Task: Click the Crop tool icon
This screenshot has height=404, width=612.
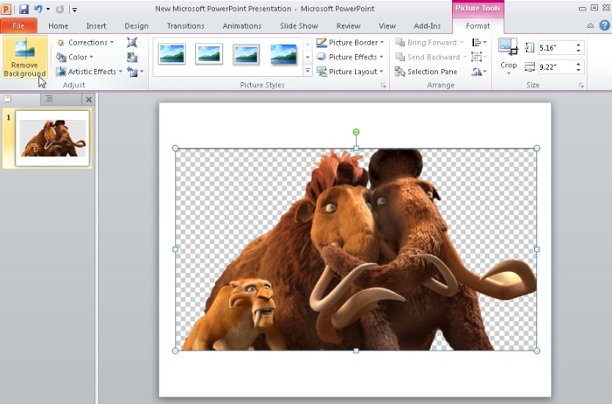Action: click(x=508, y=47)
